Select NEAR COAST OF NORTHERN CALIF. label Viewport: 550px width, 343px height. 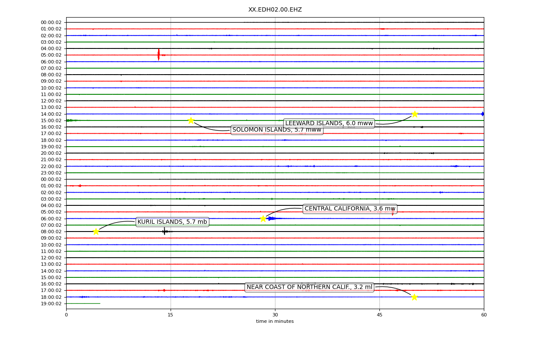coord(309,287)
